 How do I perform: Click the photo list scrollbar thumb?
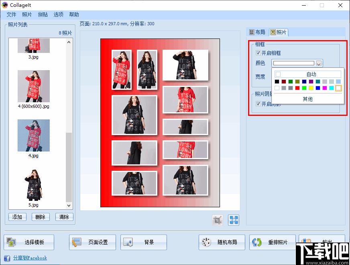pos(69,167)
